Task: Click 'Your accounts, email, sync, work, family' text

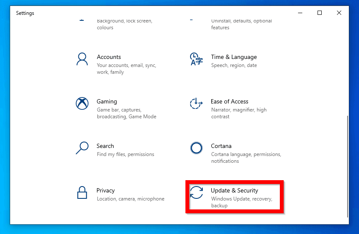Action: [127, 69]
